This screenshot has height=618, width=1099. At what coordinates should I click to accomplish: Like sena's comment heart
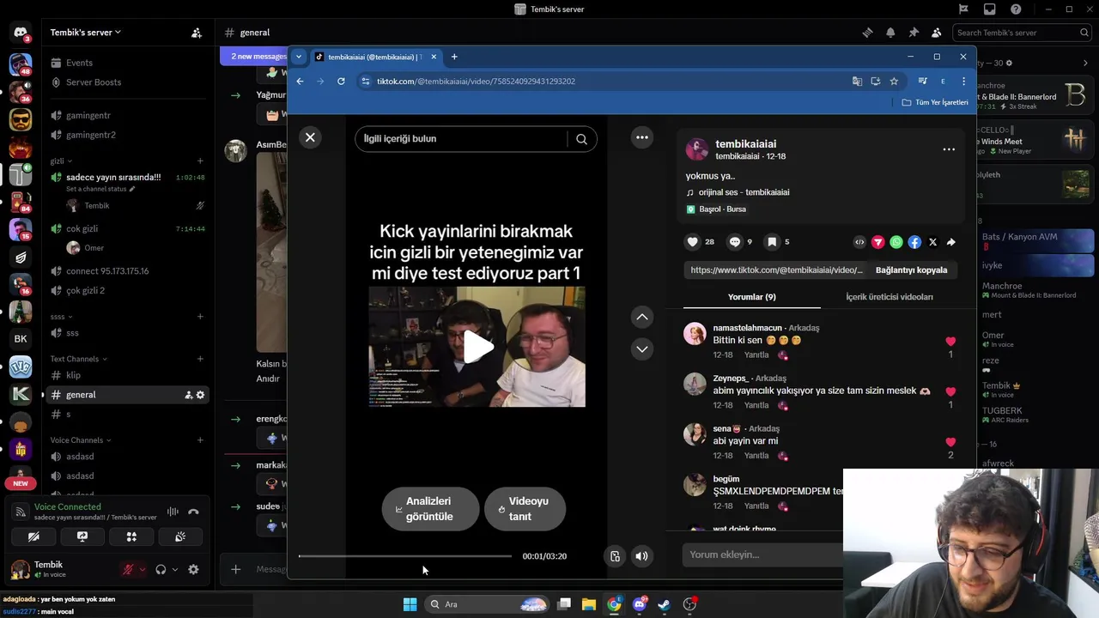click(950, 442)
